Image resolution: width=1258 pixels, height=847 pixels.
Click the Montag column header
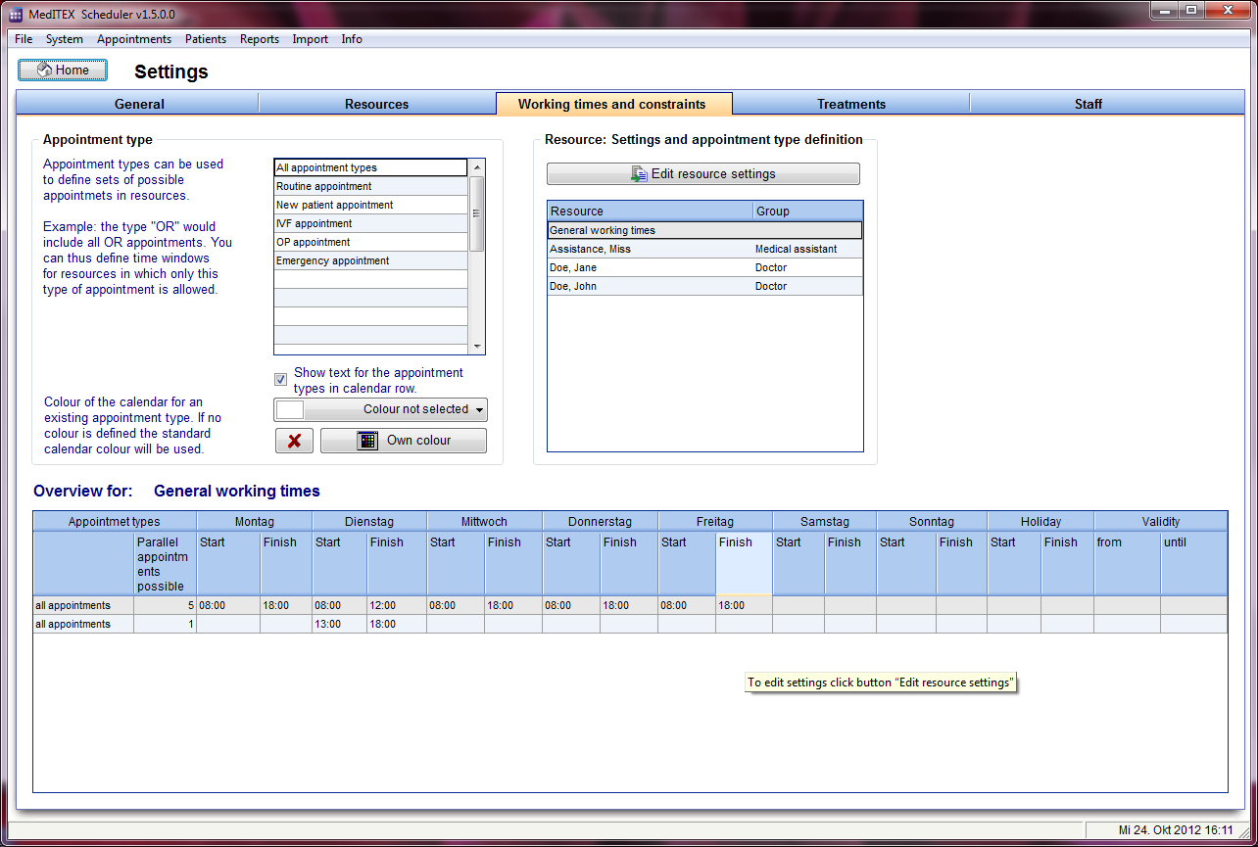coord(255,522)
